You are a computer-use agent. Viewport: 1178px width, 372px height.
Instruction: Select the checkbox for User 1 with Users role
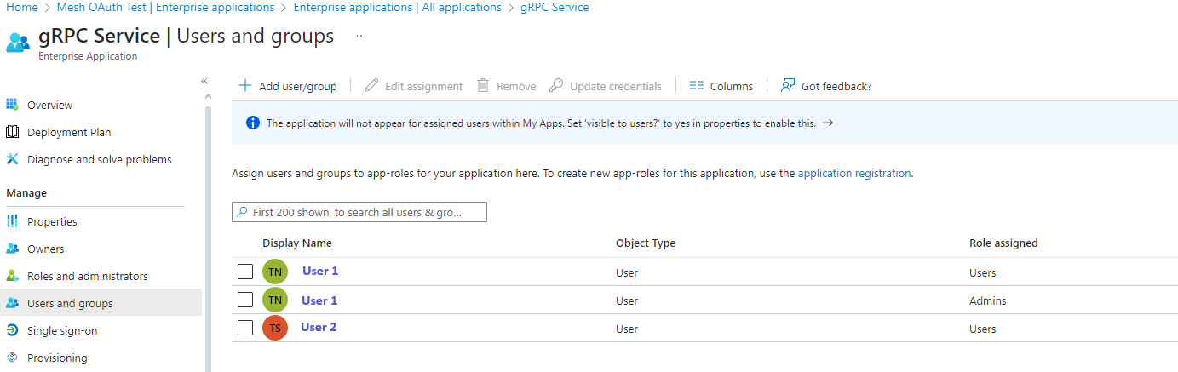[x=245, y=272]
